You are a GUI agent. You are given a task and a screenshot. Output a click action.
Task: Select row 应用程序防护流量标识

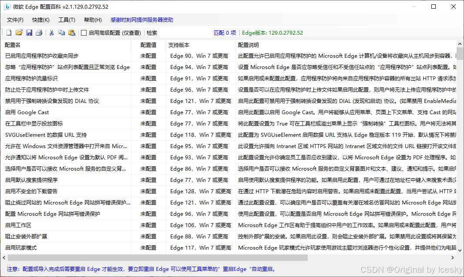(229, 78)
